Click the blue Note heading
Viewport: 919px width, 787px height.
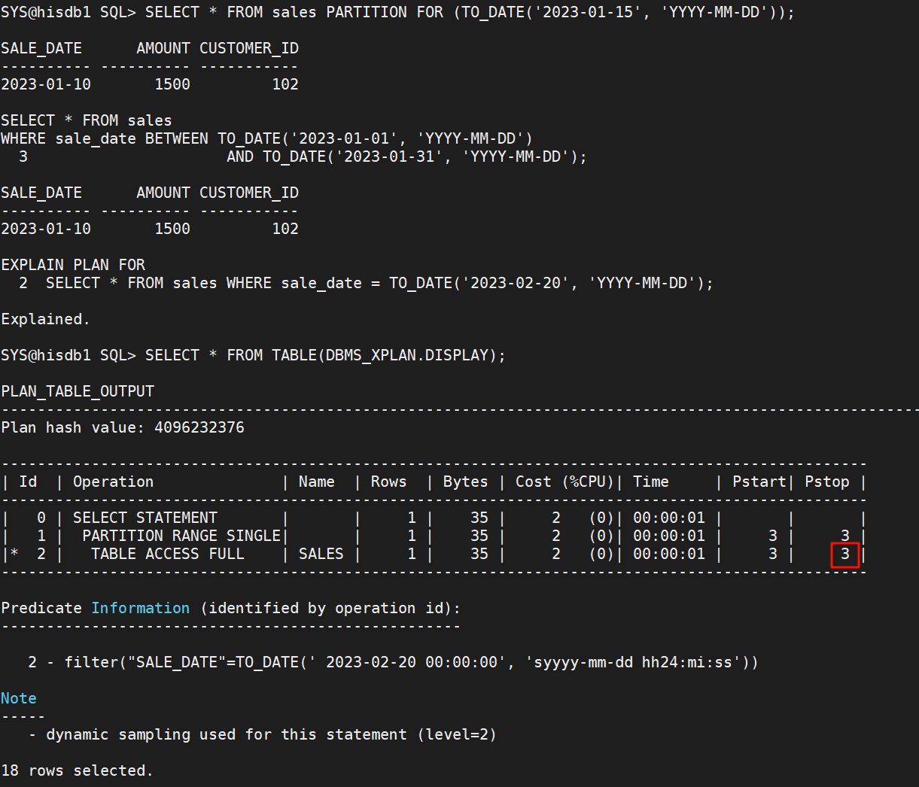[x=19, y=698]
